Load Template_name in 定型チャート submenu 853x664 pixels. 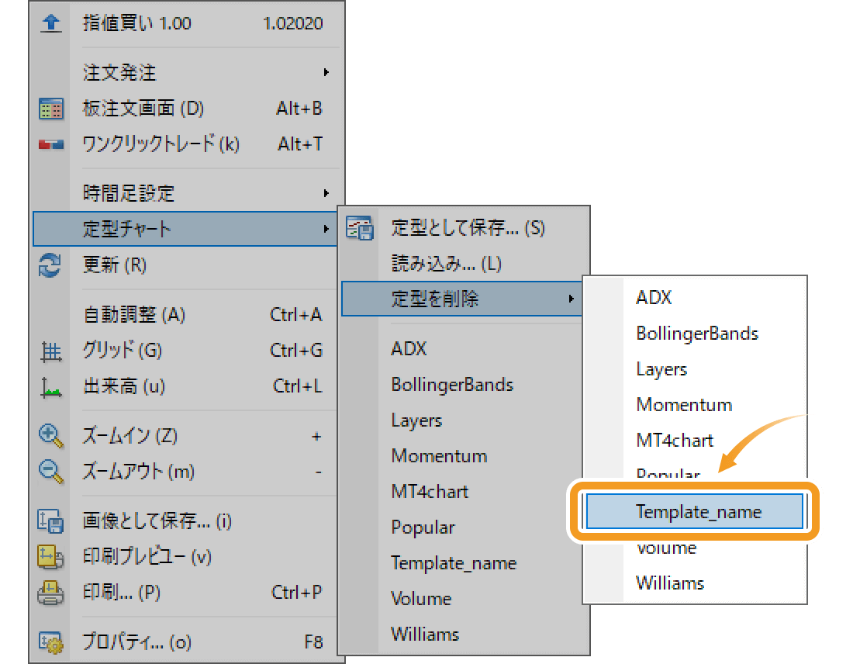464,562
